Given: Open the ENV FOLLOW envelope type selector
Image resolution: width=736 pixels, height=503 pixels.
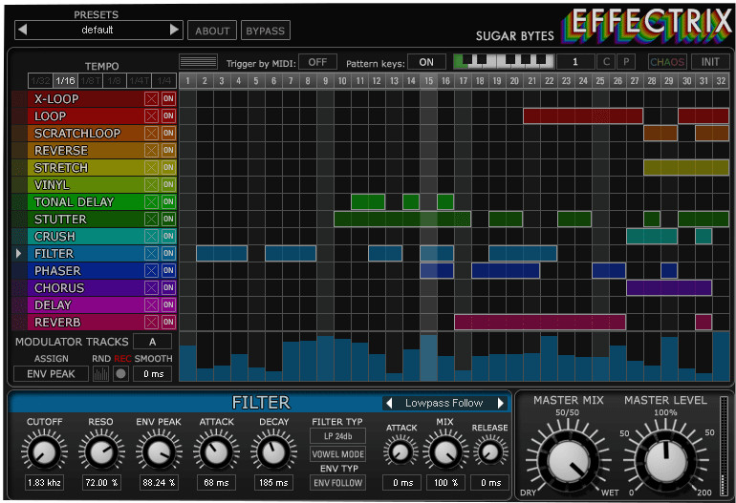Looking at the screenshot, I should point(338,483).
